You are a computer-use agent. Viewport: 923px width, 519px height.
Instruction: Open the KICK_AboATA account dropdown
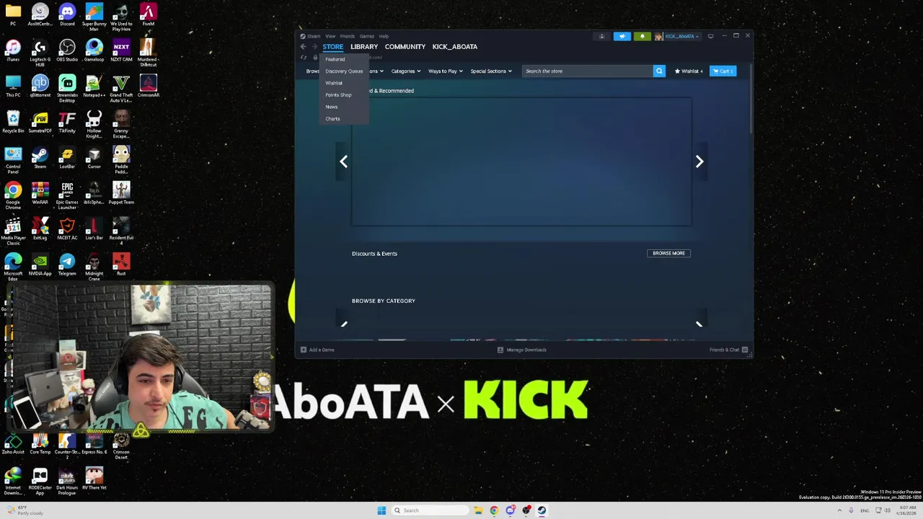pyautogui.click(x=678, y=36)
